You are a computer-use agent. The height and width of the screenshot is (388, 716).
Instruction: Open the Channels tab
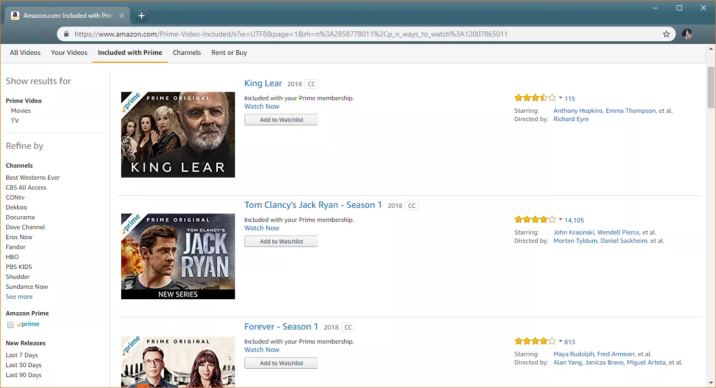(x=187, y=53)
